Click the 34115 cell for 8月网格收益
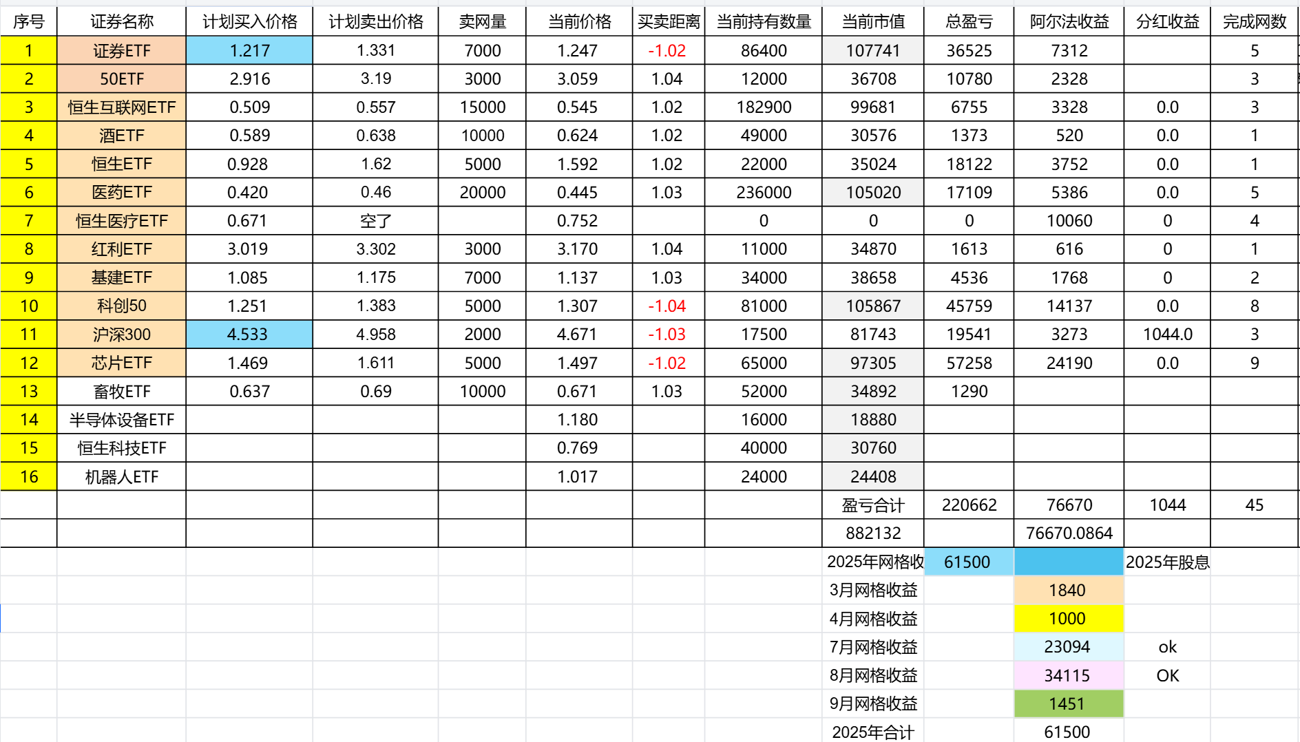Screen dimensions: 1300x742 [x=1069, y=676]
